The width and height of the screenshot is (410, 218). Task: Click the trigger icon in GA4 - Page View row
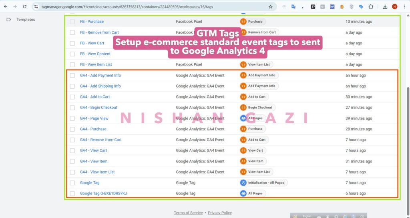(x=243, y=118)
